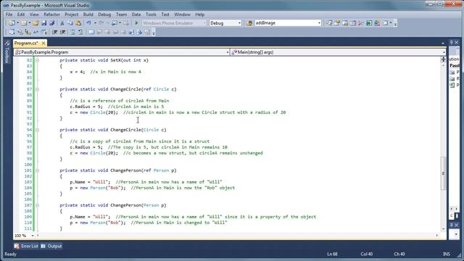Click Display Object Member List icon
The height and width of the screenshot is (261, 464).
tap(12, 32)
